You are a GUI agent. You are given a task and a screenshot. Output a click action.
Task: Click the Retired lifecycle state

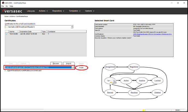coord(110,93)
